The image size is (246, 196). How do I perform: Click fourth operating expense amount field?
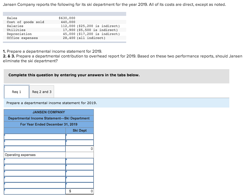click(x=80, y=179)
